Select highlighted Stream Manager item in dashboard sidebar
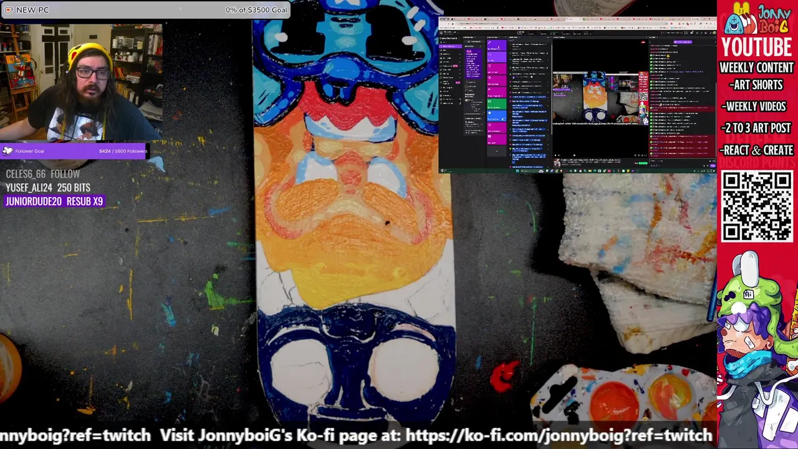798x449 pixels. coord(451,46)
